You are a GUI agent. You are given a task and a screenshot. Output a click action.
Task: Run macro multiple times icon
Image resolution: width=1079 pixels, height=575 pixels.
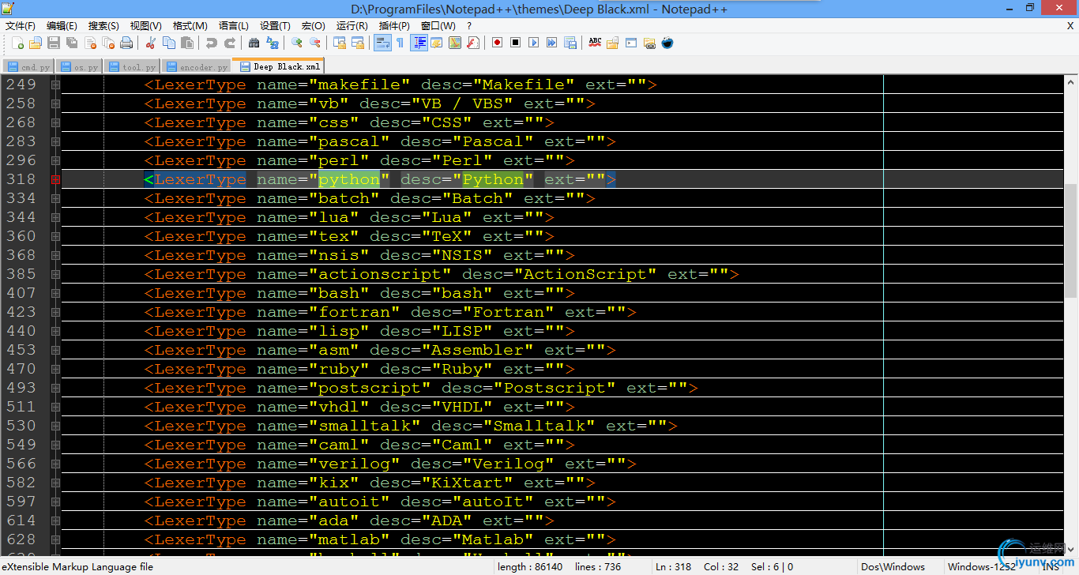tap(551, 43)
